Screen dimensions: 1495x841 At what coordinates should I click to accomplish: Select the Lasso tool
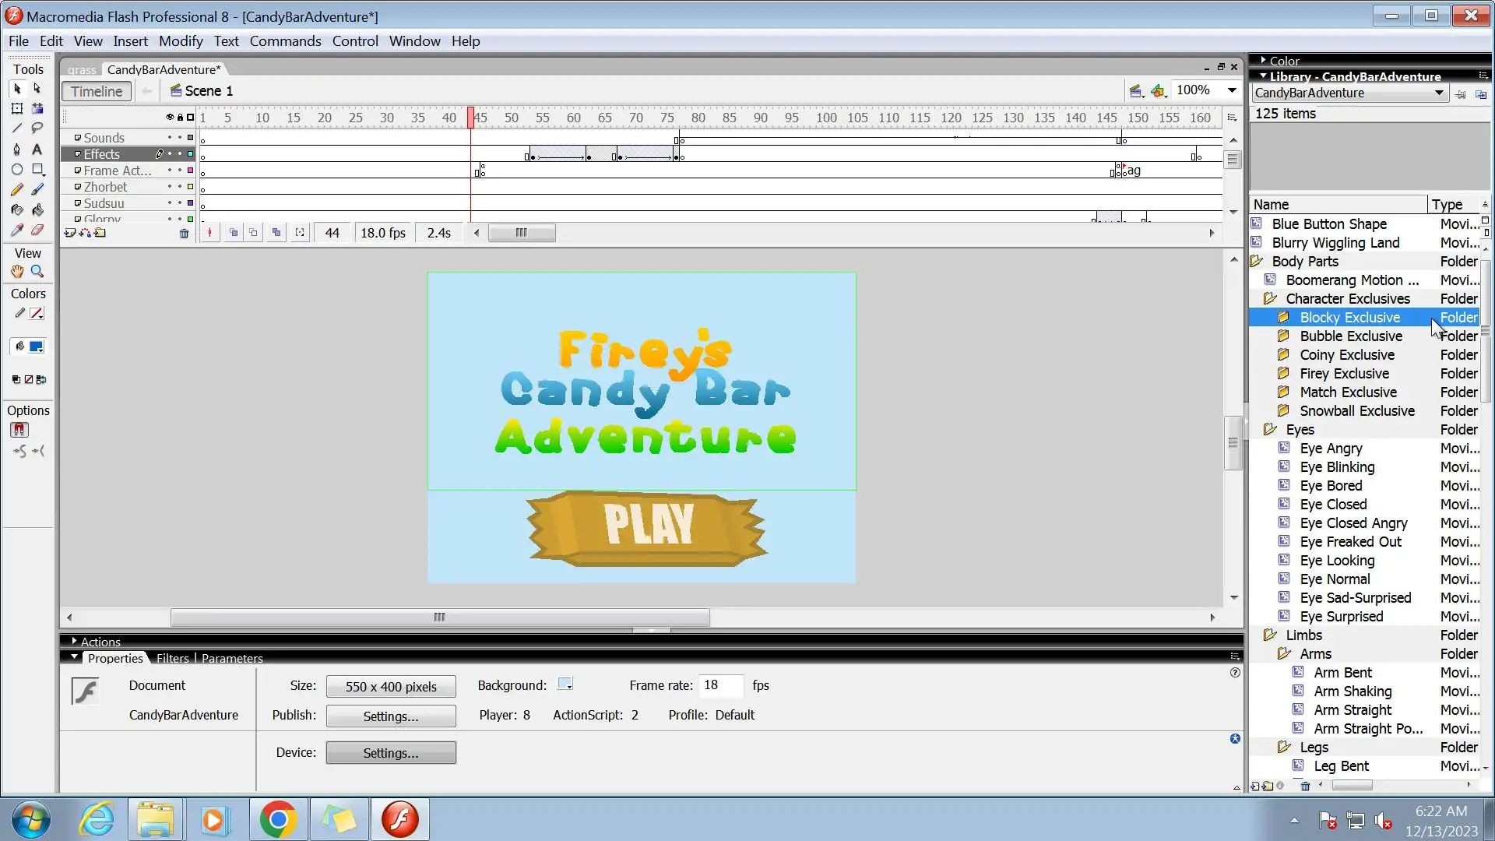37,128
